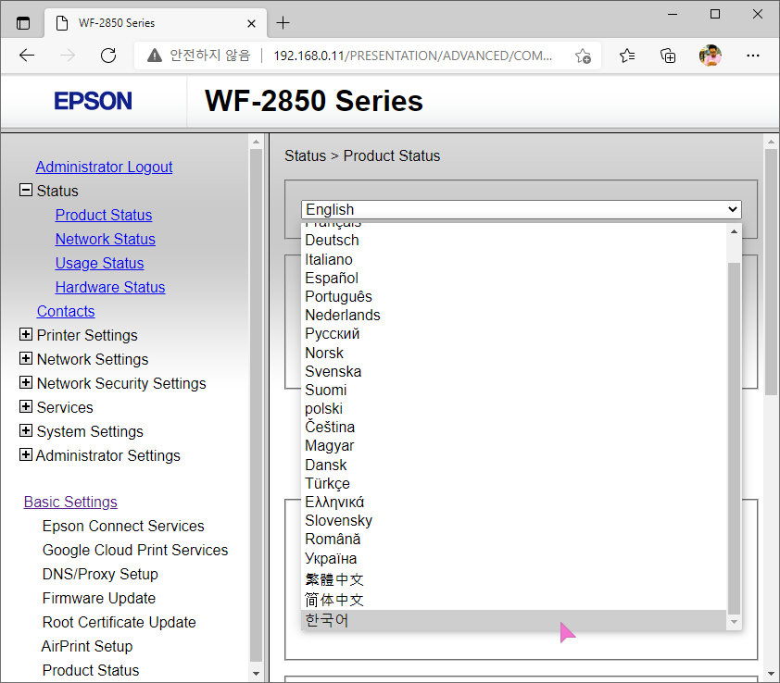Choose Čeština from the language list

(x=514, y=427)
